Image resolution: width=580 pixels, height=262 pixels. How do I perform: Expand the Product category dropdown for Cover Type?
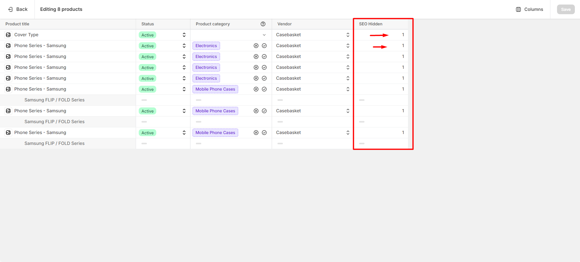(x=264, y=35)
